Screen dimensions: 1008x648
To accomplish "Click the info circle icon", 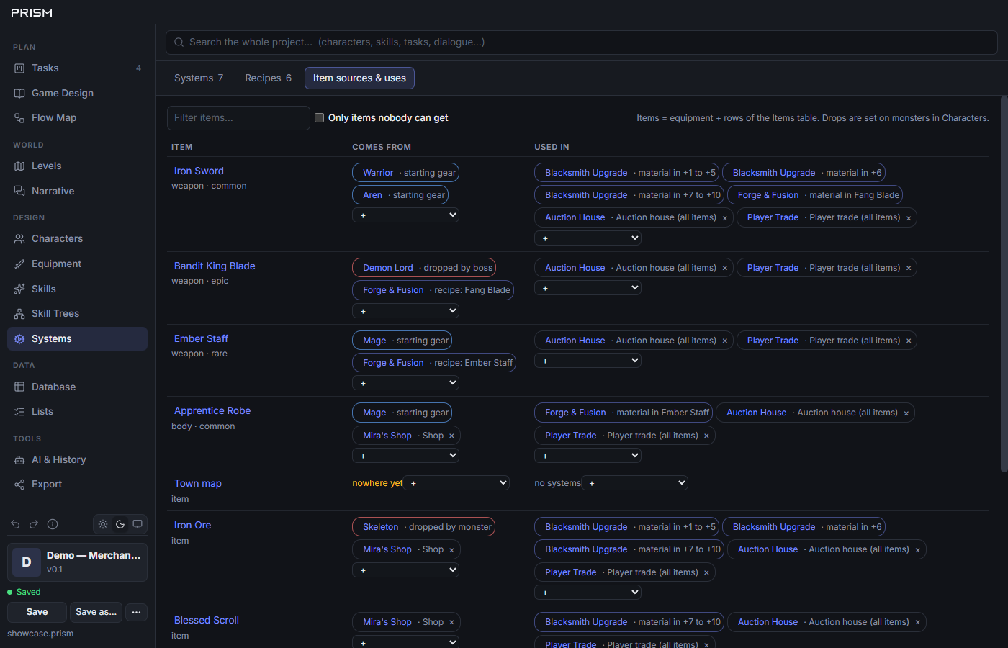I will click(53, 524).
